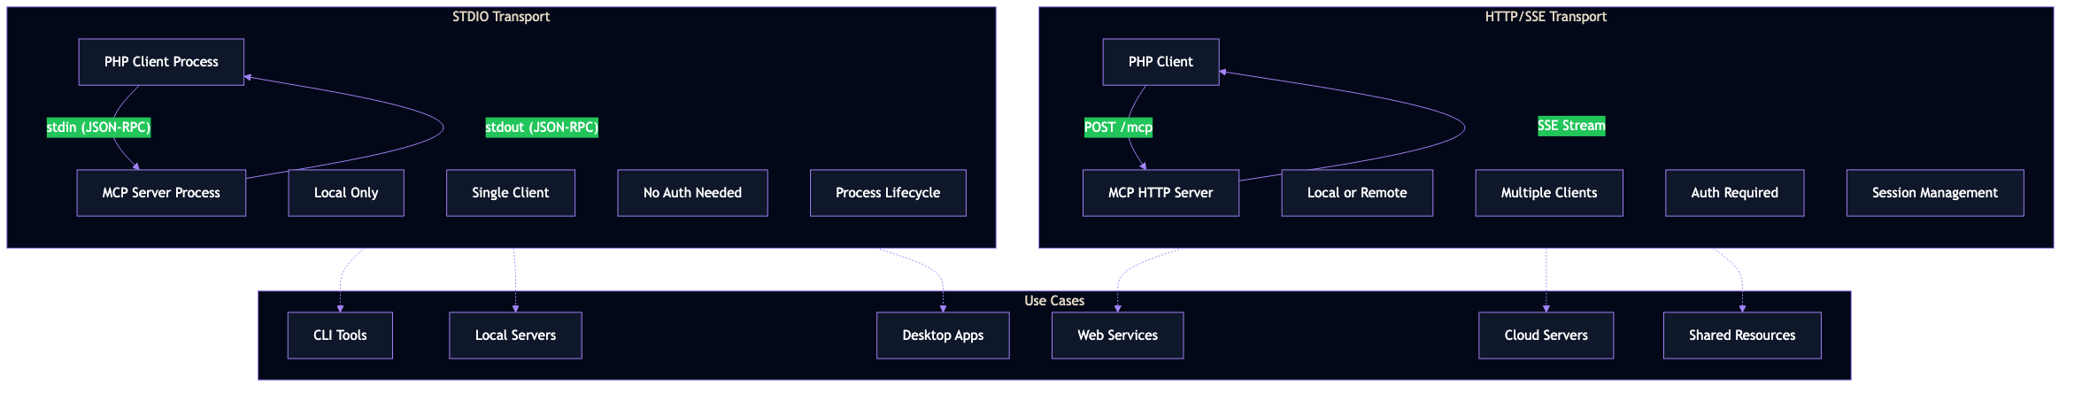Select the MCP Server Process node

161,193
